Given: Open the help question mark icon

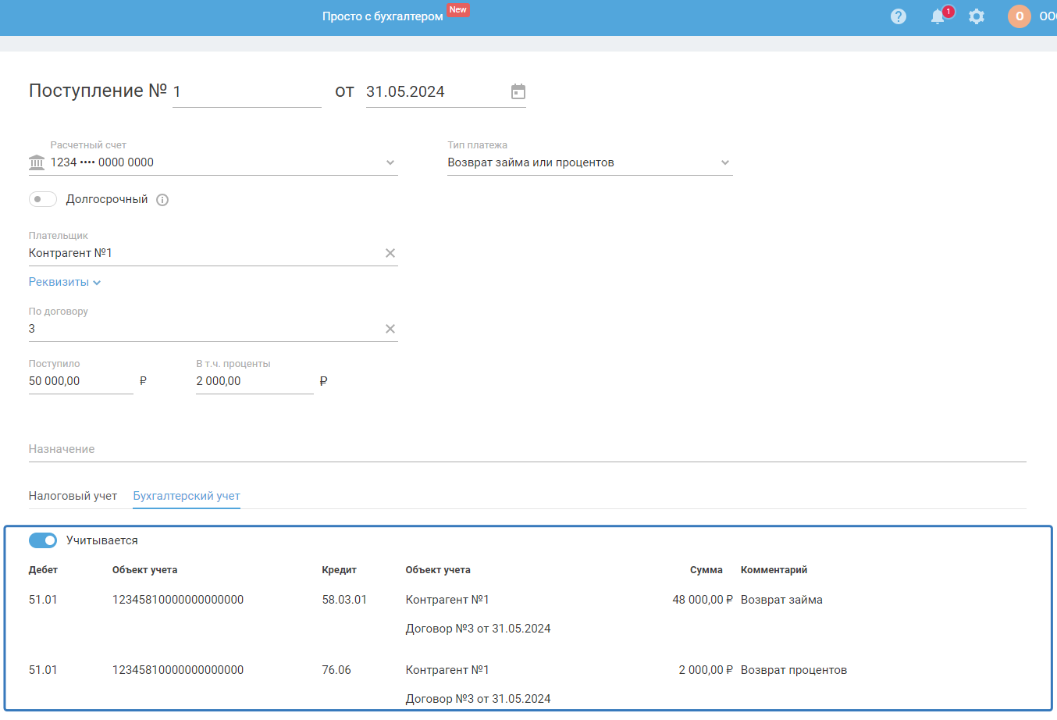Looking at the screenshot, I should pyautogui.click(x=899, y=16).
